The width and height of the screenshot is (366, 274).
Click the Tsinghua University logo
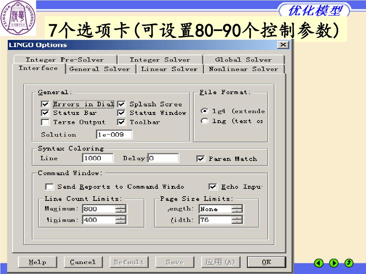18,18
